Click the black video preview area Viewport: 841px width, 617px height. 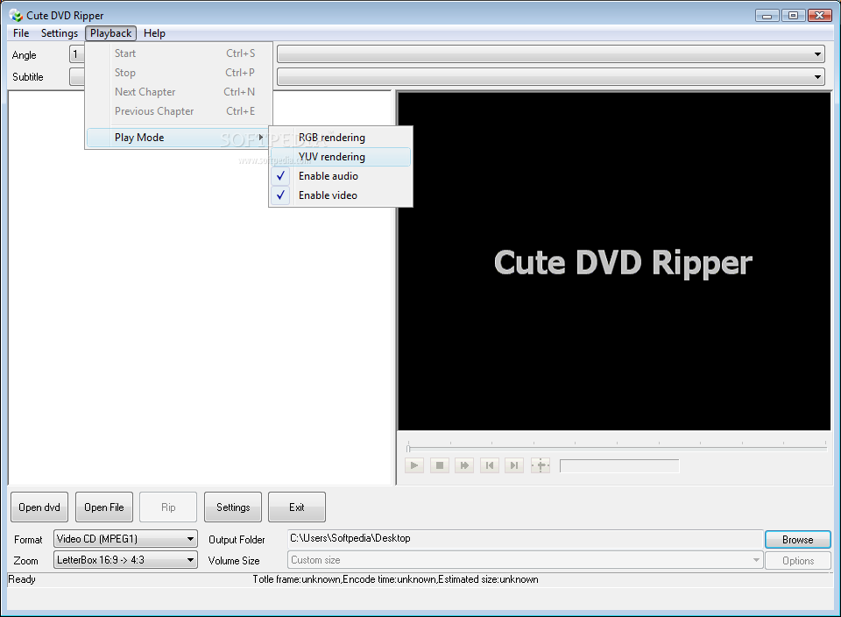[x=614, y=261]
